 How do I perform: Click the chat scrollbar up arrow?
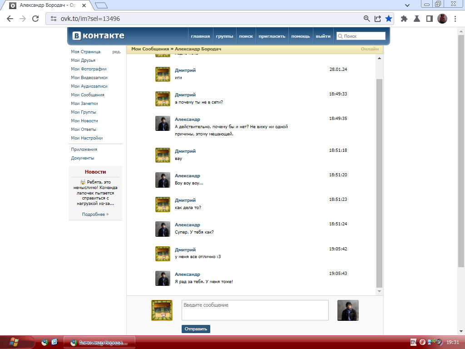click(x=379, y=59)
